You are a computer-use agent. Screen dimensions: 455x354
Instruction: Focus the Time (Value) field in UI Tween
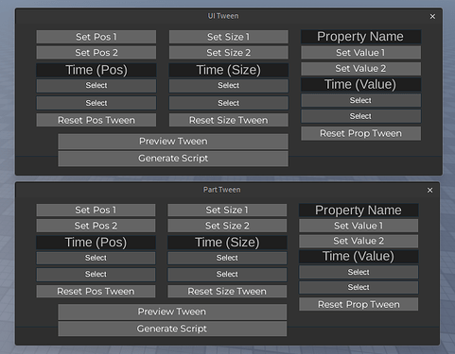(x=360, y=84)
